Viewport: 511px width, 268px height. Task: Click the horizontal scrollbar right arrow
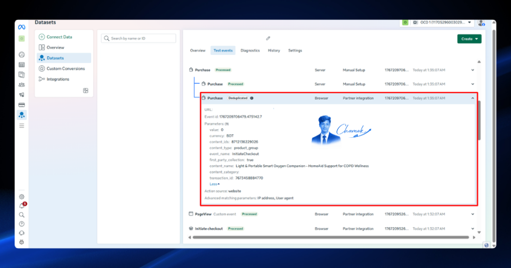(474, 238)
